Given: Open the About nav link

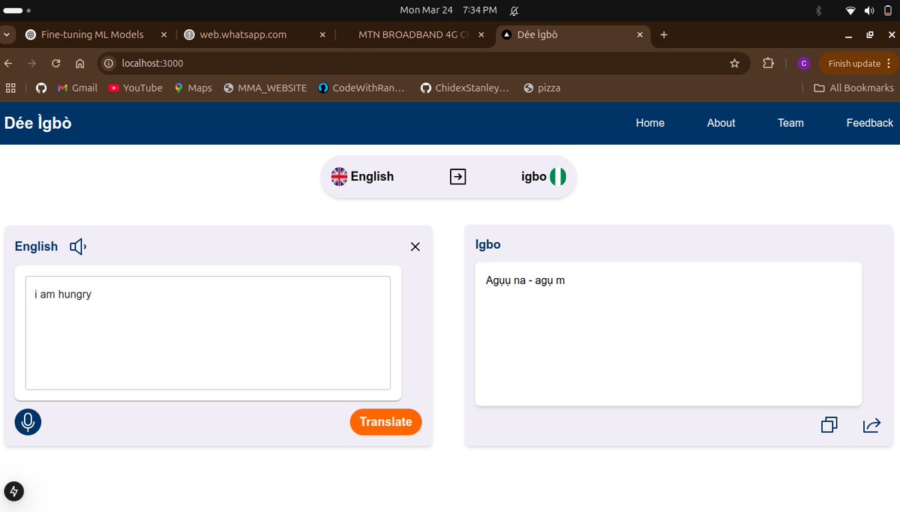Looking at the screenshot, I should pyautogui.click(x=721, y=123).
